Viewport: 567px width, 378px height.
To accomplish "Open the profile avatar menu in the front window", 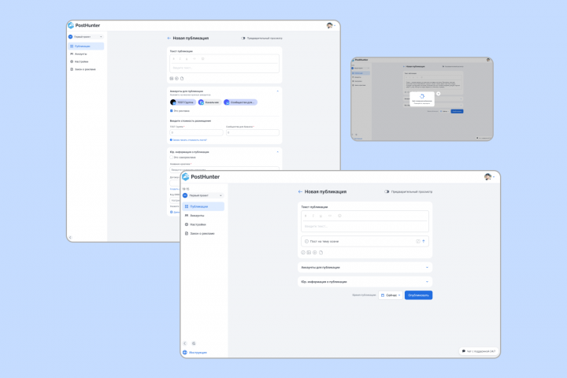I will (x=489, y=177).
